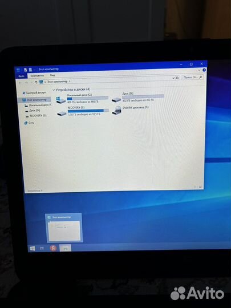Click the search box in Explorer
Viewport: 231px width, 308px height.
(x=192, y=78)
